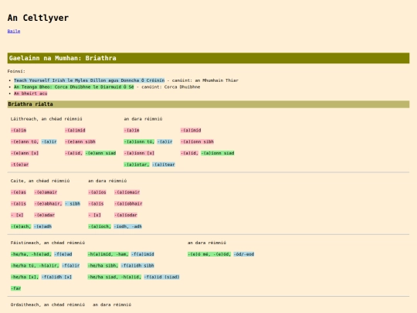Screen dimensions: 417x313
Task: Select the 'Teach Yourself Irish' source line
Action: click(x=89, y=80)
